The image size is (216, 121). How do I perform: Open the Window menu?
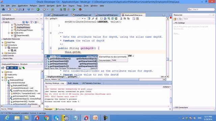pos(94,6)
